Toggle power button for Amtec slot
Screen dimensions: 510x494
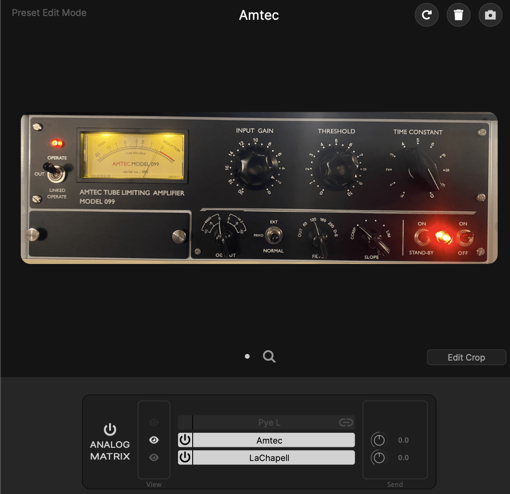185,440
